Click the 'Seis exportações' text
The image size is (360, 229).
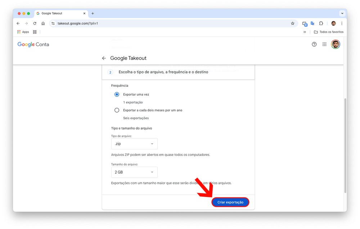136,118
